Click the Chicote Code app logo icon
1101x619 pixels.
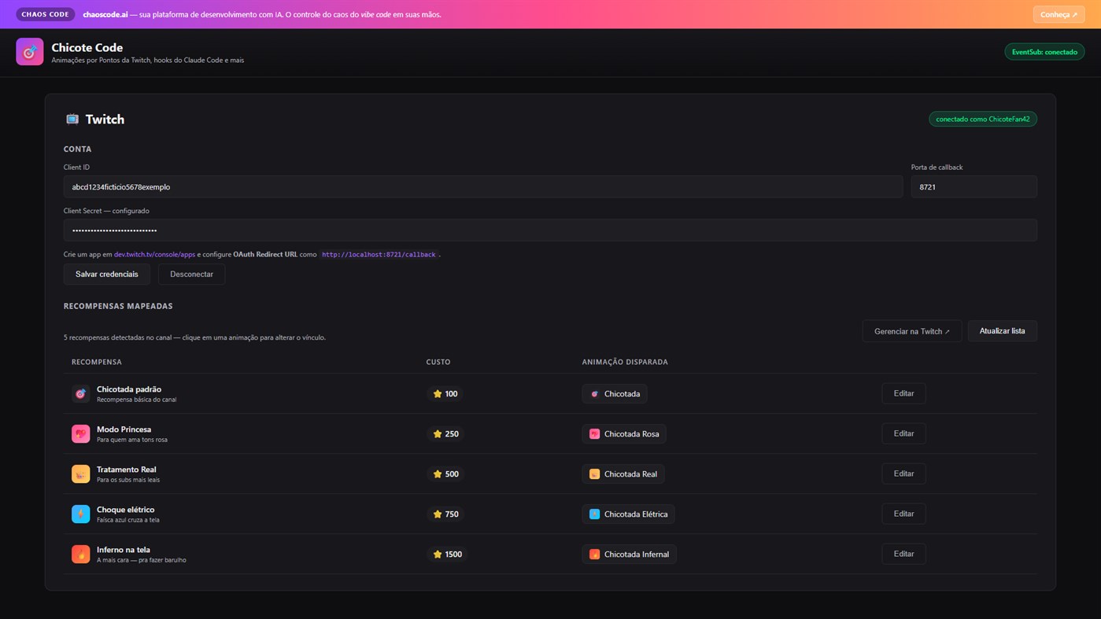tap(30, 52)
